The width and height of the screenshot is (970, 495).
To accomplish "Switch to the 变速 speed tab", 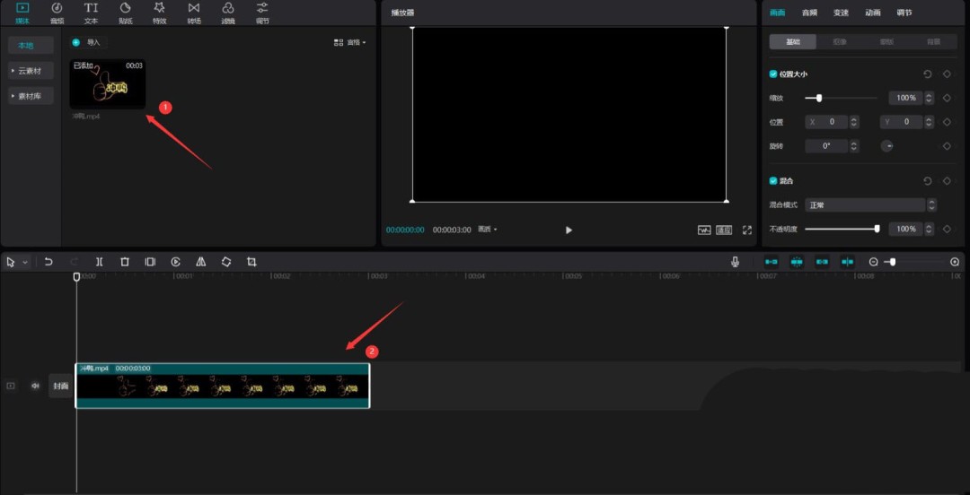I will pyautogui.click(x=841, y=13).
